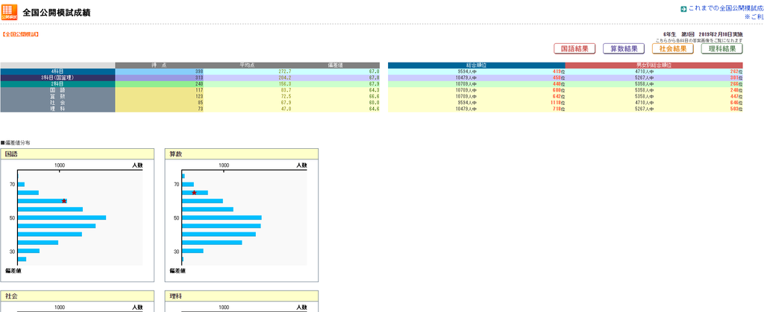Click the 理科 deviation value 64.6
The height and width of the screenshot is (312, 764).
point(374,109)
